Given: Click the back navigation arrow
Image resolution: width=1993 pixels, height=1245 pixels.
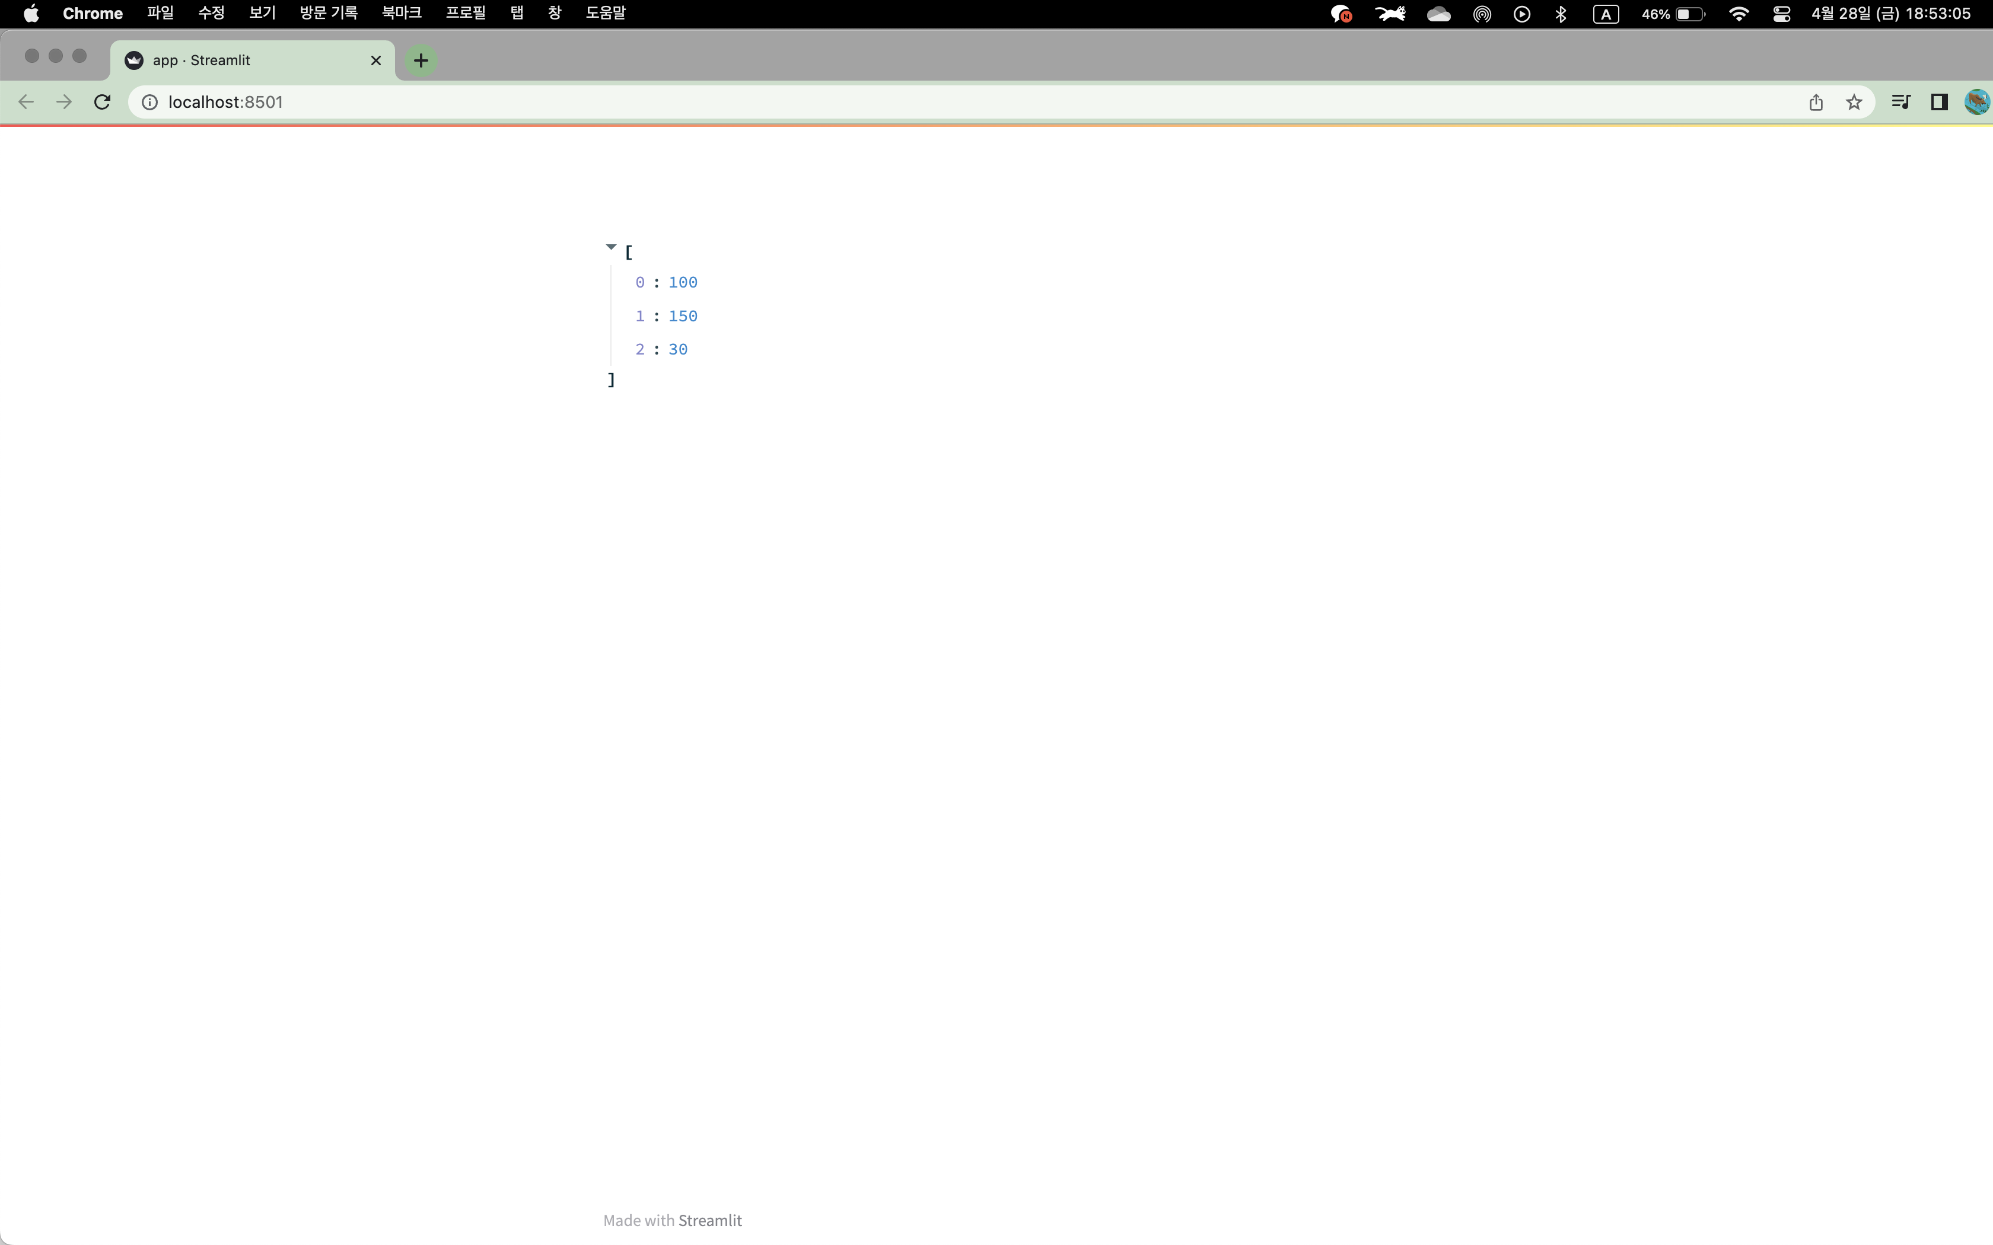Looking at the screenshot, I should (x=26, y=102).
